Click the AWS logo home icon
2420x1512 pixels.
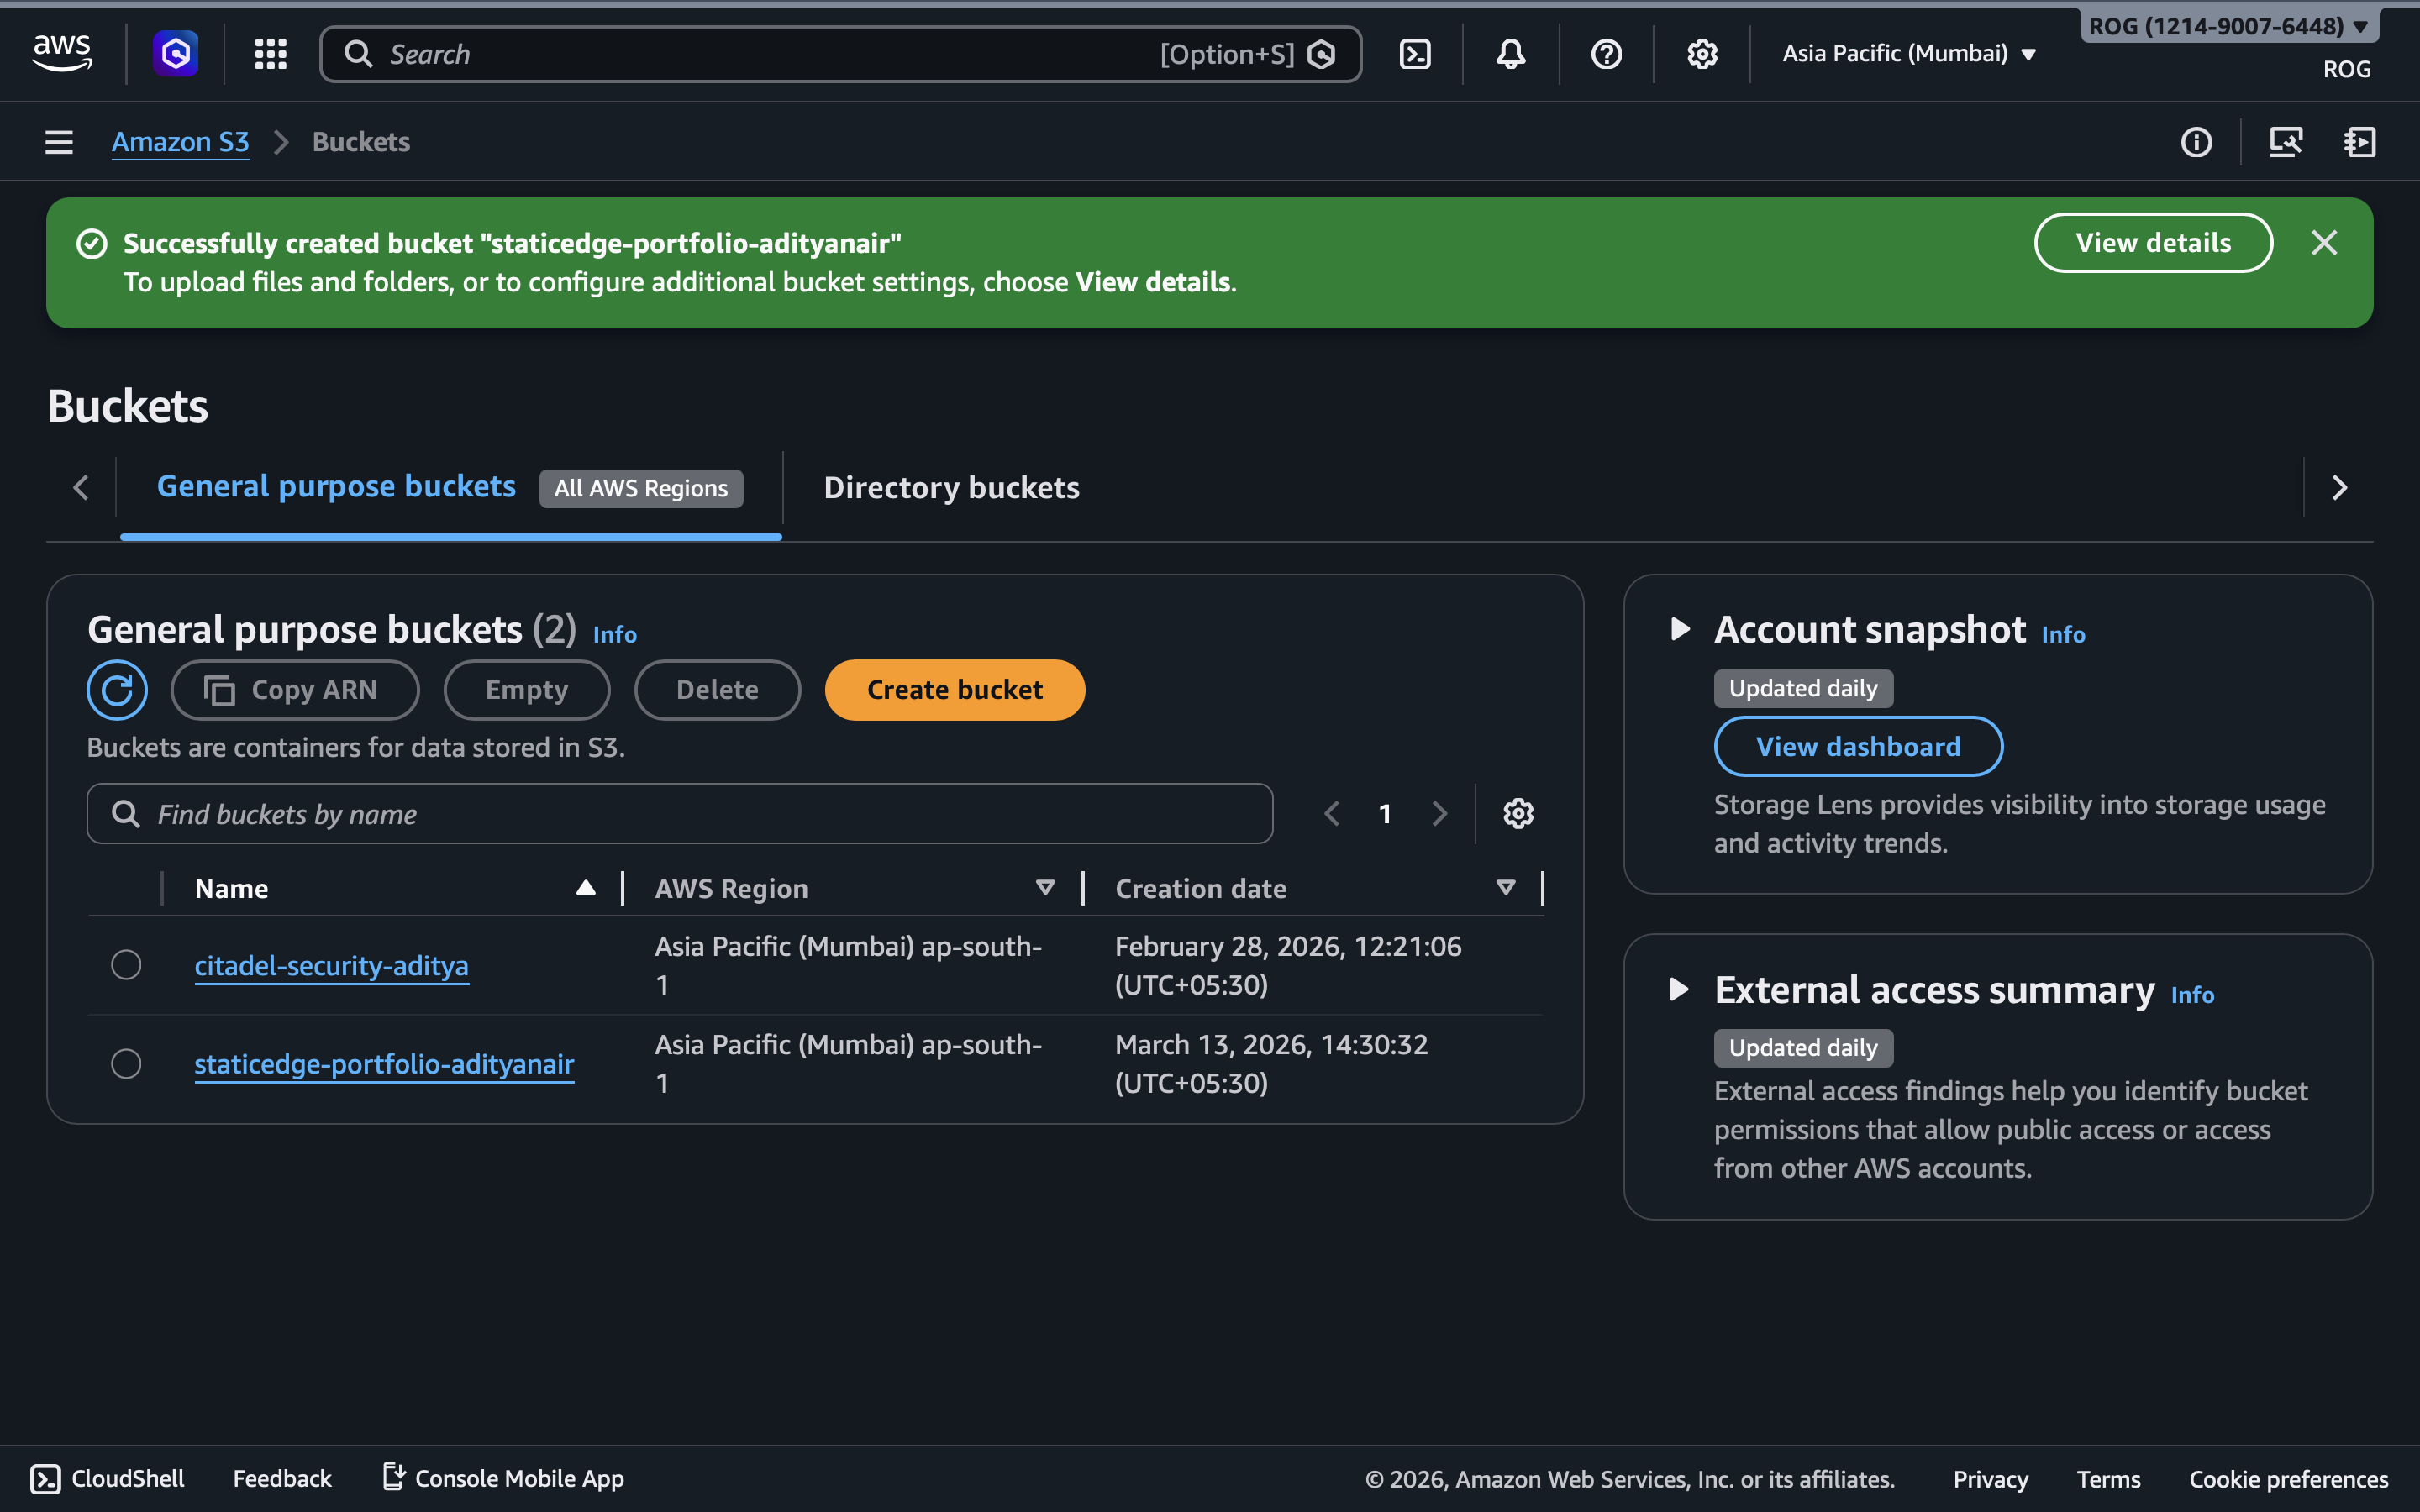[x=62, y=52]
